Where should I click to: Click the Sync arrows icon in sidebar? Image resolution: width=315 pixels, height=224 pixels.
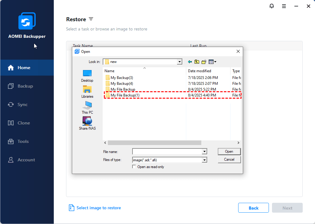[x=11, y=104]
